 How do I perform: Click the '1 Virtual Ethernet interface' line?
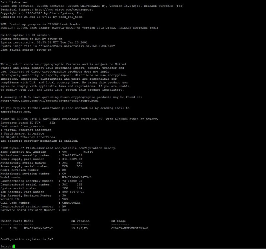coord(26,130)
